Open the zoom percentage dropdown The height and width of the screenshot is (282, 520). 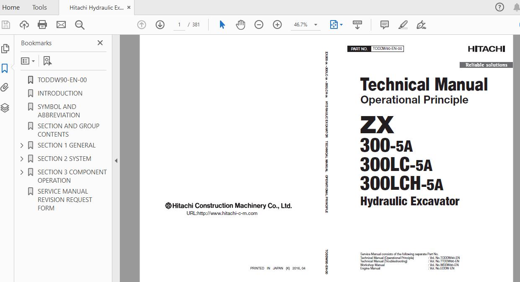pos(316,25)
